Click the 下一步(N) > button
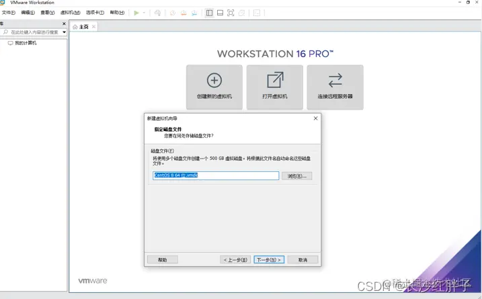 269,259
